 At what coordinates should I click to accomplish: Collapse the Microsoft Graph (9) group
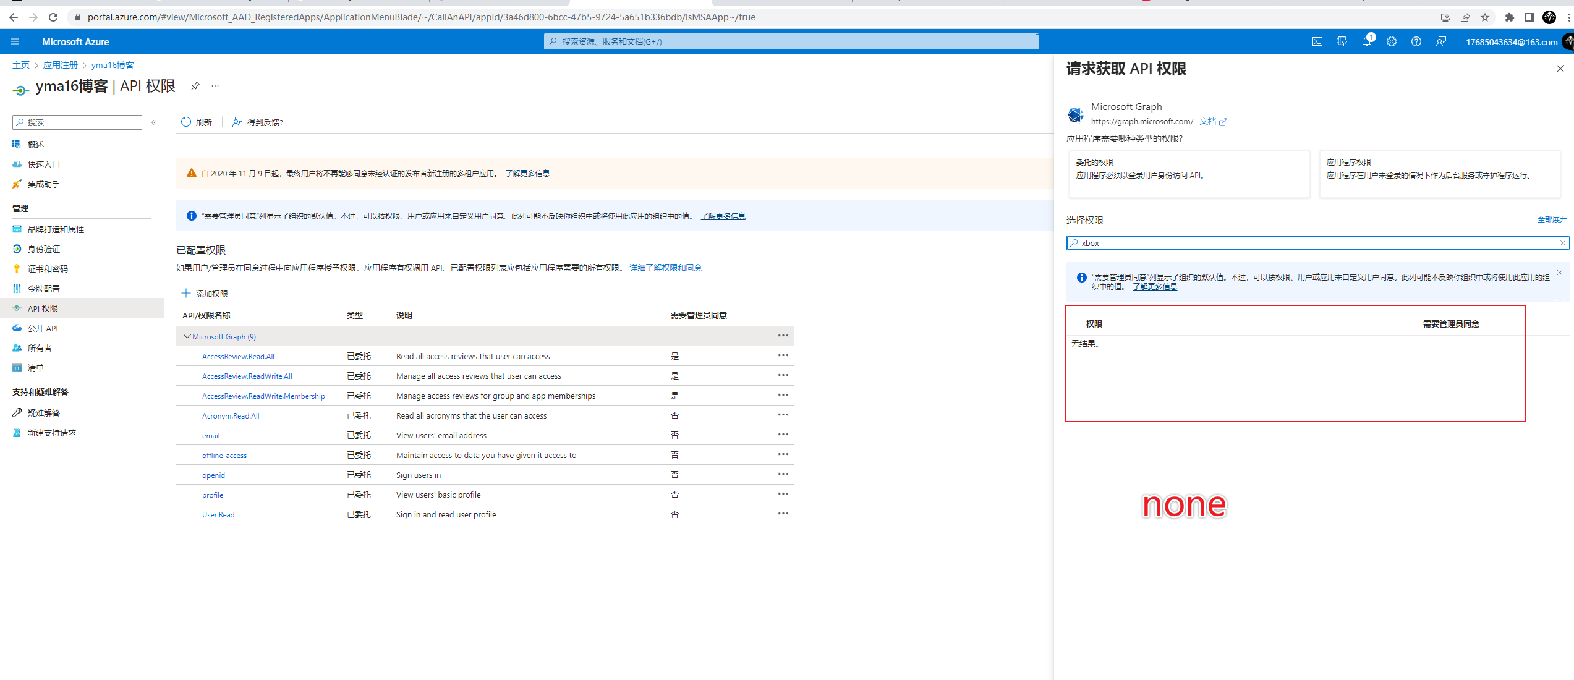tap(187, 336)
